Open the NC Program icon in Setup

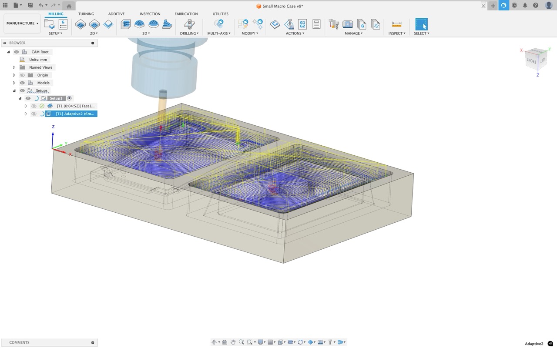click(x=63, y=24)
